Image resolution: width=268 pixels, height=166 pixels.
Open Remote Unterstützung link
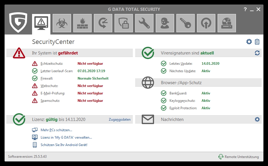(242, 157)
